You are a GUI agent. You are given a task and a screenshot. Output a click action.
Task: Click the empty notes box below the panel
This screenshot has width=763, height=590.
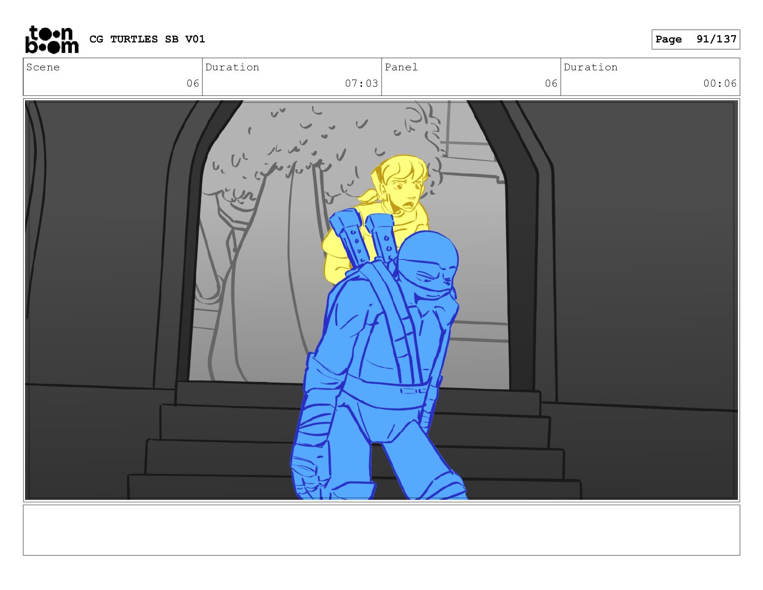tap(381, 530)
